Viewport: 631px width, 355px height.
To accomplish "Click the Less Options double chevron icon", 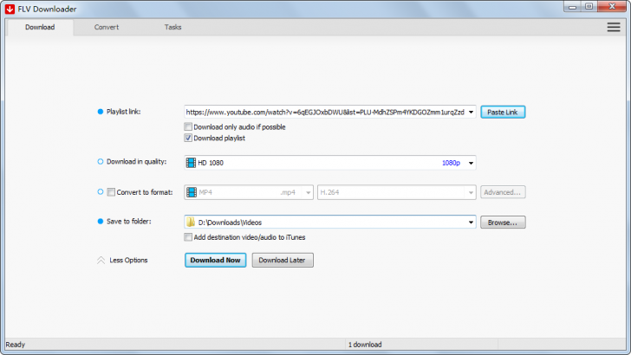I will click(x=101, y=260).
